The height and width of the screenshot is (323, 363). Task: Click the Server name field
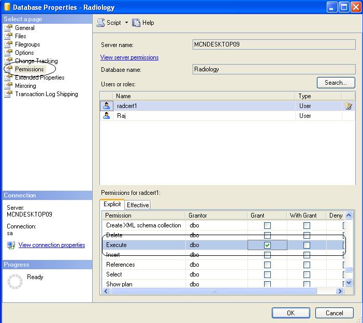tap(274, 44)
